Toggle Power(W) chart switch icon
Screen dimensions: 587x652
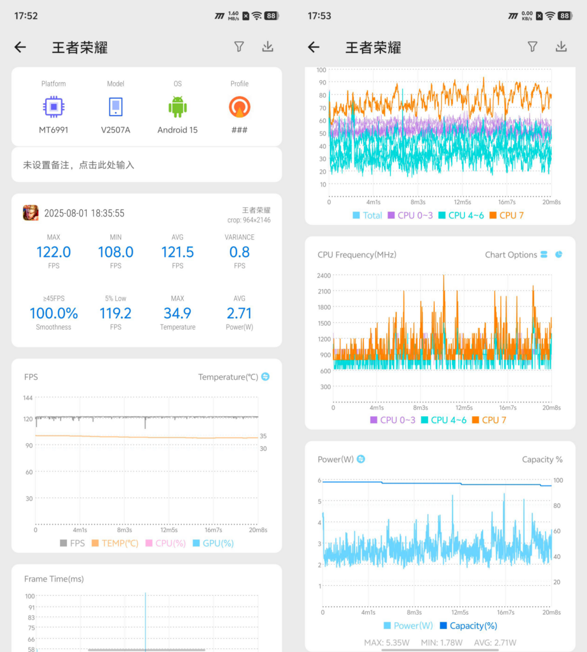coord(361,459)
